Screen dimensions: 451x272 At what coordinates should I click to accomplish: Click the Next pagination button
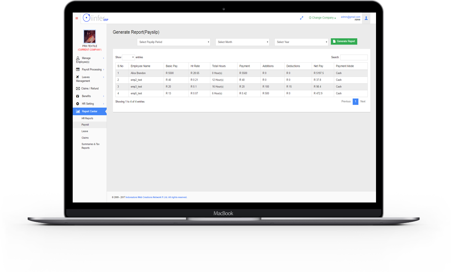[363, 101]
